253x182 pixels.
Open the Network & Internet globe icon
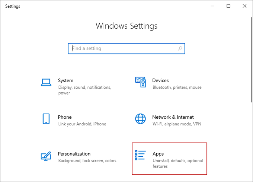point(140,119)
